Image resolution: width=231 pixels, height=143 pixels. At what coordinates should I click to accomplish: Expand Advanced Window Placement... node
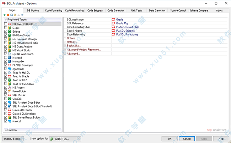pos(65,50)
